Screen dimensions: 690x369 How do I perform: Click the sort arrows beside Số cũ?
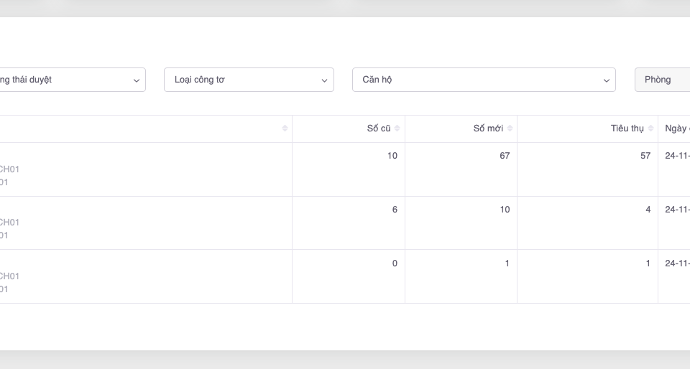pyautogui.click(x=397, y=129)
